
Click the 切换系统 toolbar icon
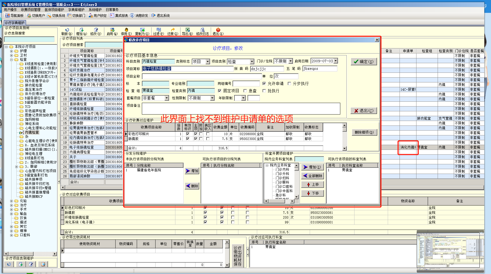pyautogui.click(x=49, y=16)
